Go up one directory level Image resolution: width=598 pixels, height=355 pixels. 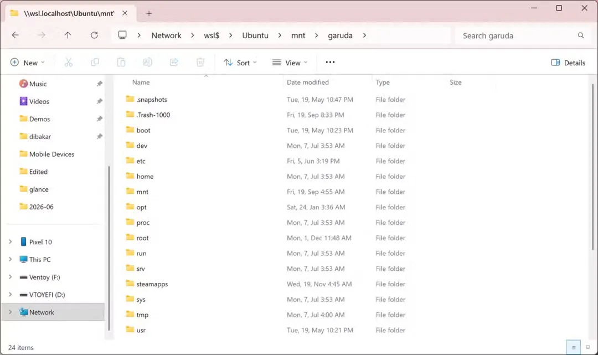pos(68,35)
